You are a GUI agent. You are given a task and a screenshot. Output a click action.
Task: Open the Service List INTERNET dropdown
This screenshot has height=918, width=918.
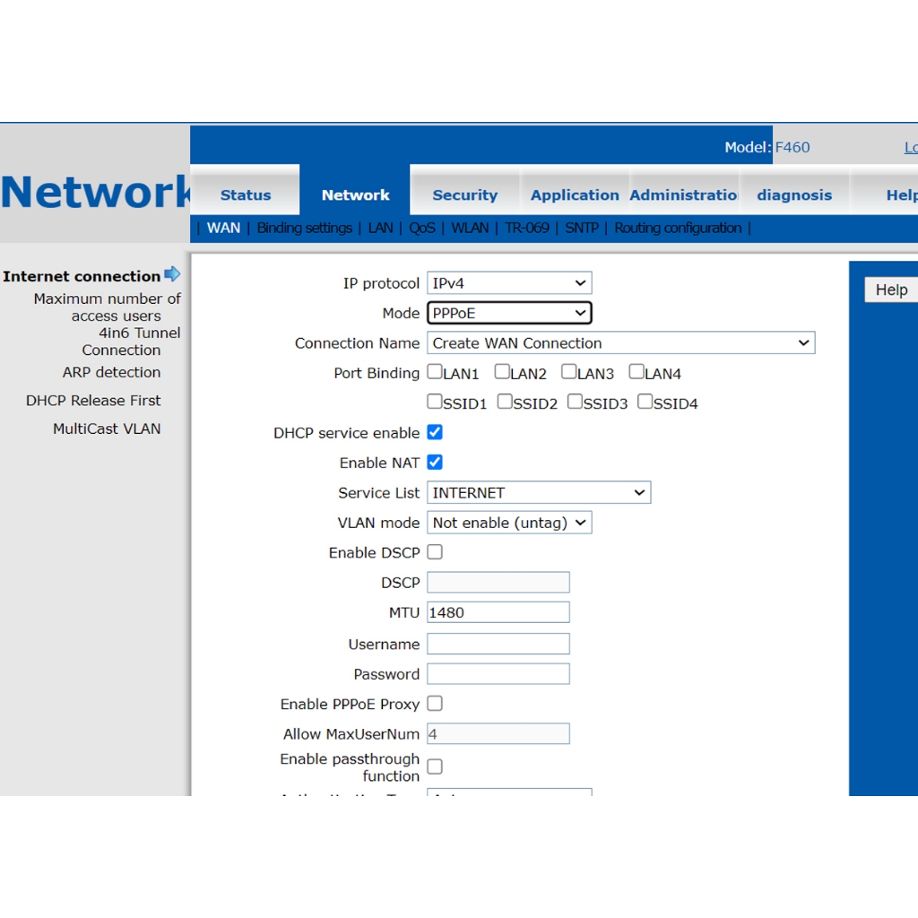coord(538,493)
